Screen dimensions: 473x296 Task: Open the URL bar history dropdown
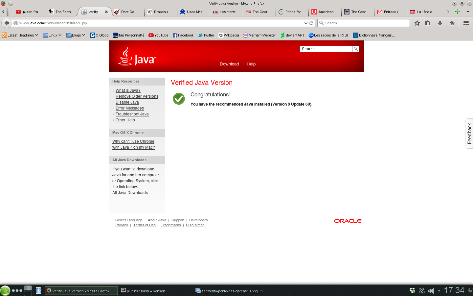click(x=306, y=23)
